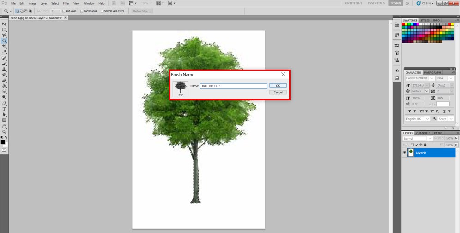Image resolution: width=460 pixels, height=233 pixels.
Task: Open the Image menu
Action: pos(32,4)
